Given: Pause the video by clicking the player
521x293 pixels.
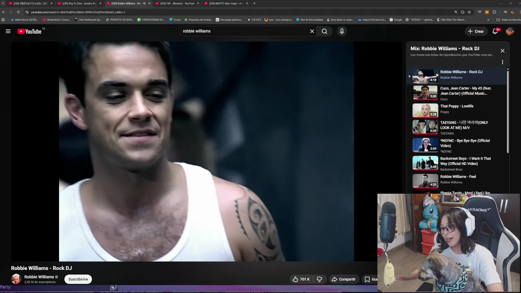Looking at the screenshot, I should click(x=206, y=151).
